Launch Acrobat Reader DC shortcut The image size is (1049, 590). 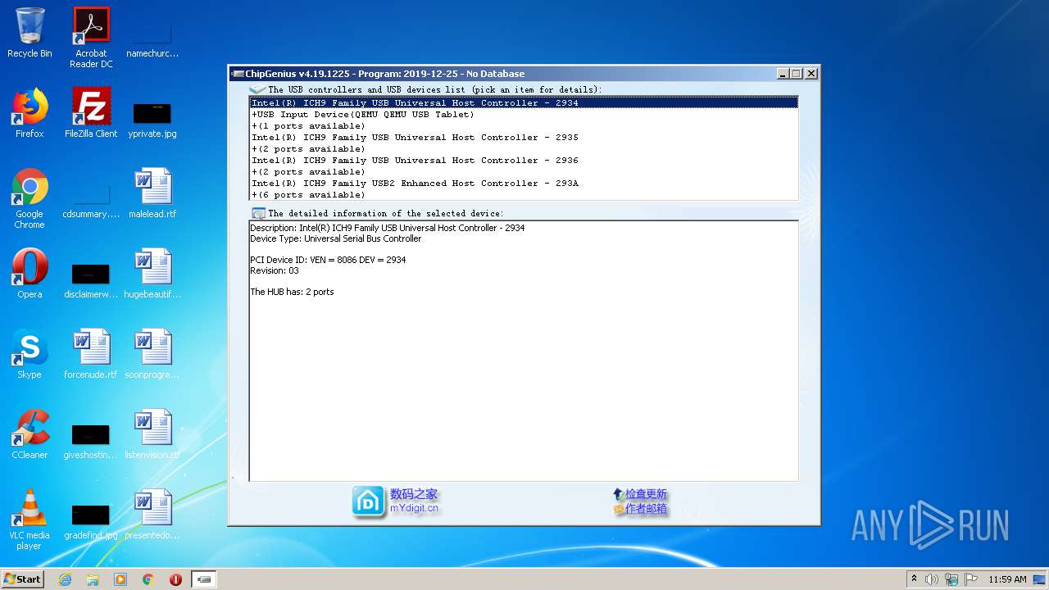coord(91,38)
